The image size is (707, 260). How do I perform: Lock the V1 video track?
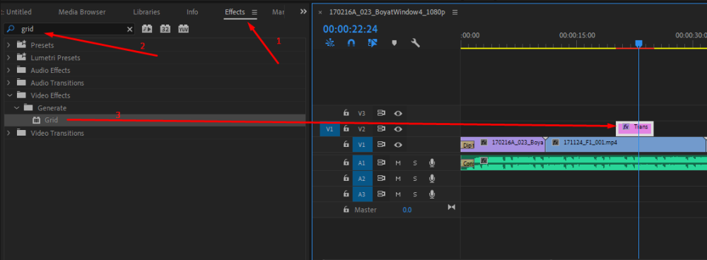point(346,144)
